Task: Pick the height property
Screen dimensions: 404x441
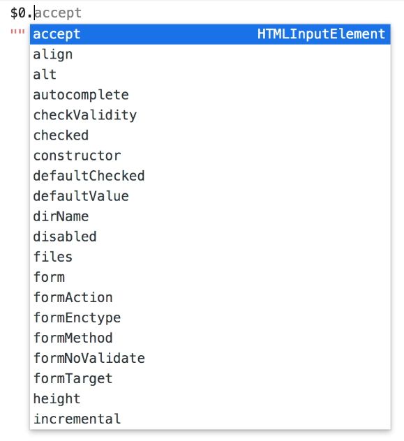Action: 210,398
